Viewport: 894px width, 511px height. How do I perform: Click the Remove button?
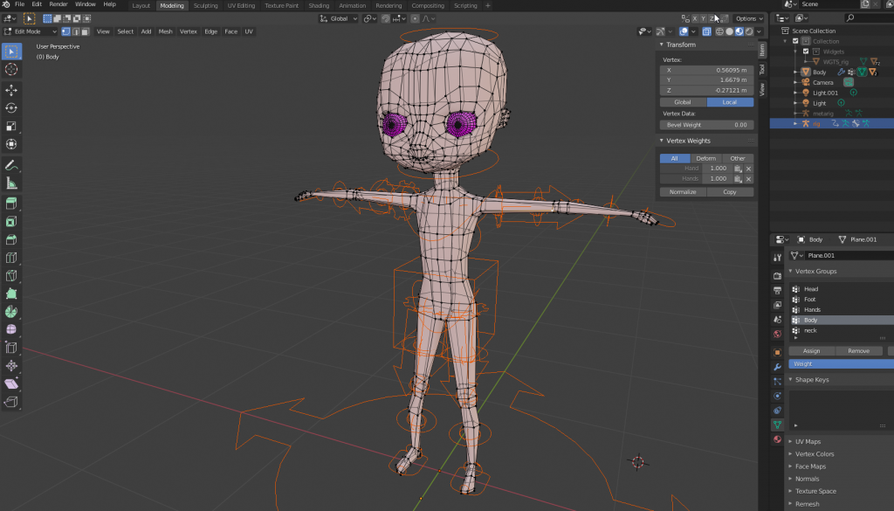pyautogui.click(x=859, y=351)
